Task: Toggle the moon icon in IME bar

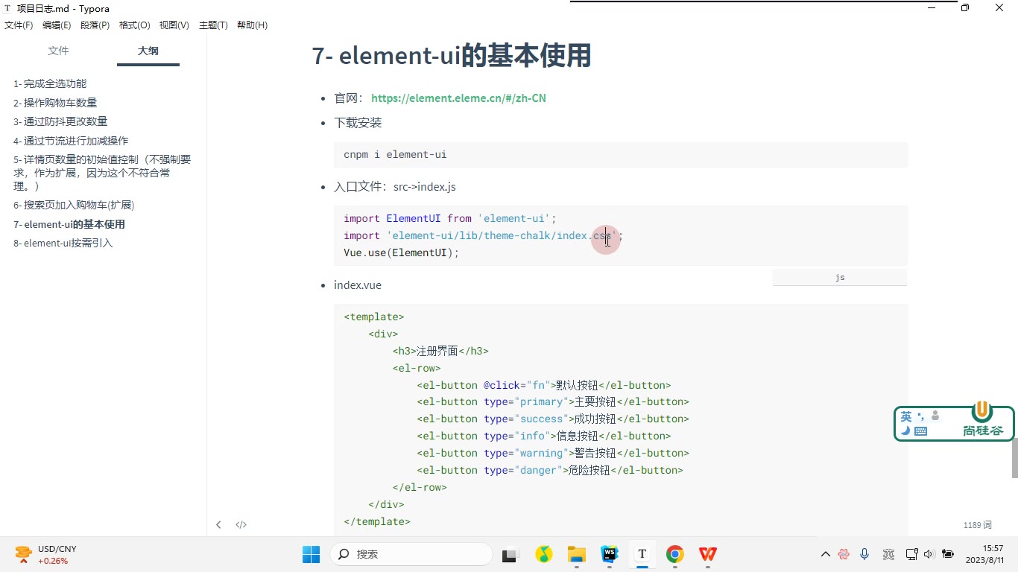Action: (x=905, y=430)
